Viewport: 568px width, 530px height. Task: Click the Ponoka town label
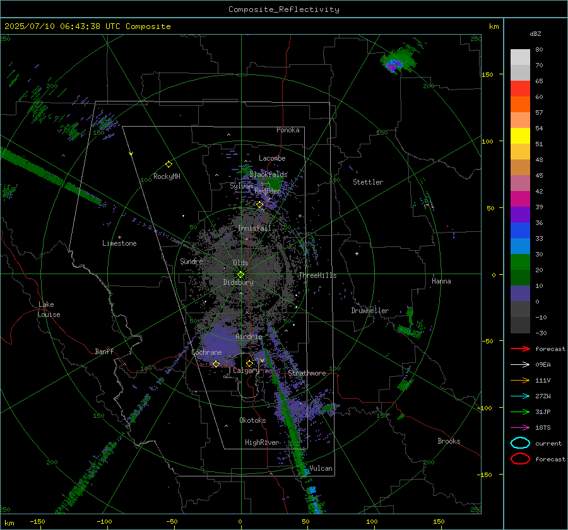288,130
